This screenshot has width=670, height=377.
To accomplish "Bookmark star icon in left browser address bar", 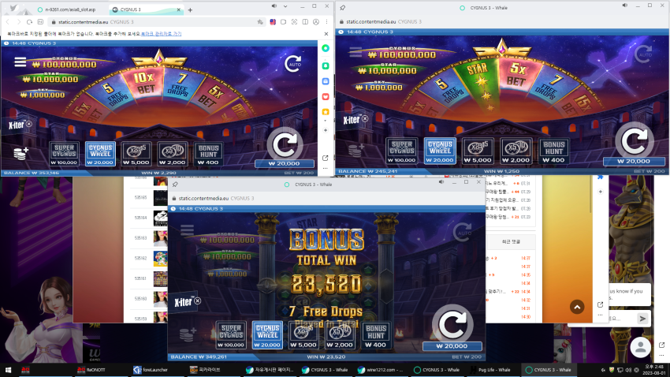I will (x=260, y=22).
